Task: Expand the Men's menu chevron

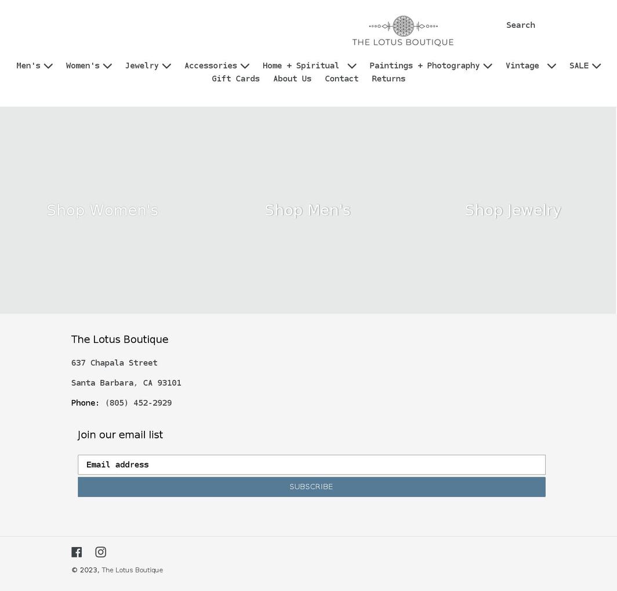Action: [x=48, y=66]
